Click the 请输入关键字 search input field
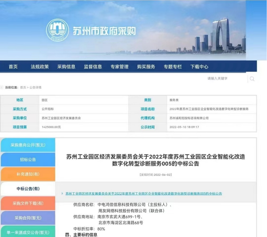The height and width of the screenshot is (237, 267). (x=222, y=78)
